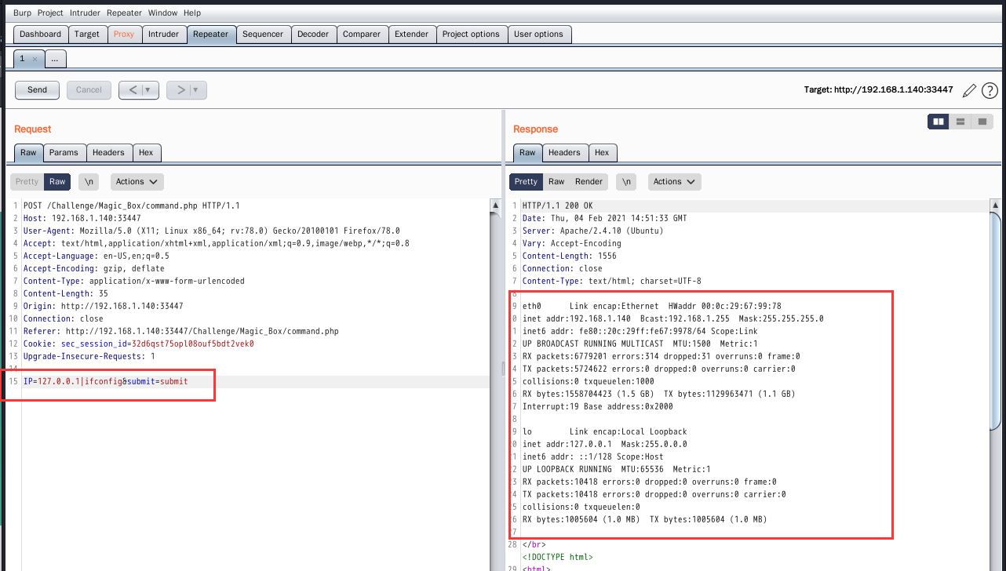Switch to the Decoder tab

(x=313, y=35)
